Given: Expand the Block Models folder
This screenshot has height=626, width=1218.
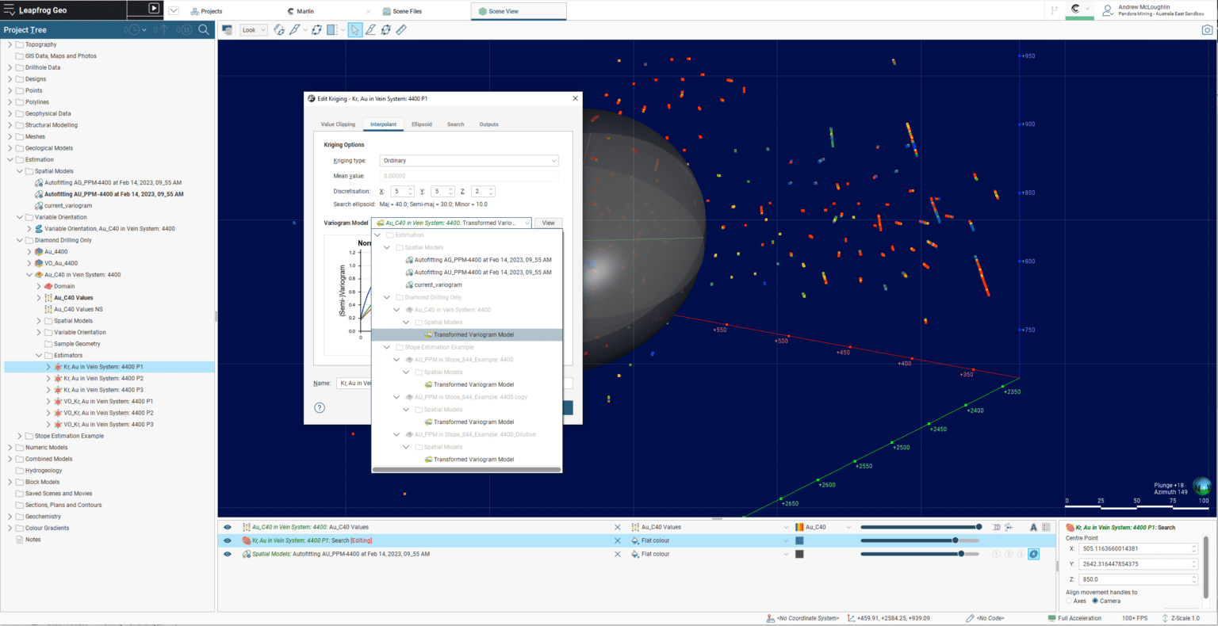Looking at the screenshot, I should (10, 482).
